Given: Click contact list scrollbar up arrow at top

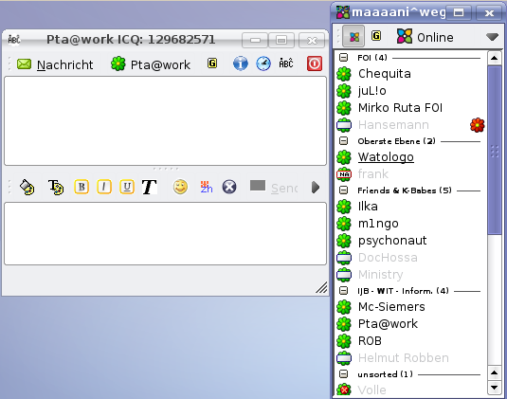Looking at the screenshot, I should [x=494, y=58].
